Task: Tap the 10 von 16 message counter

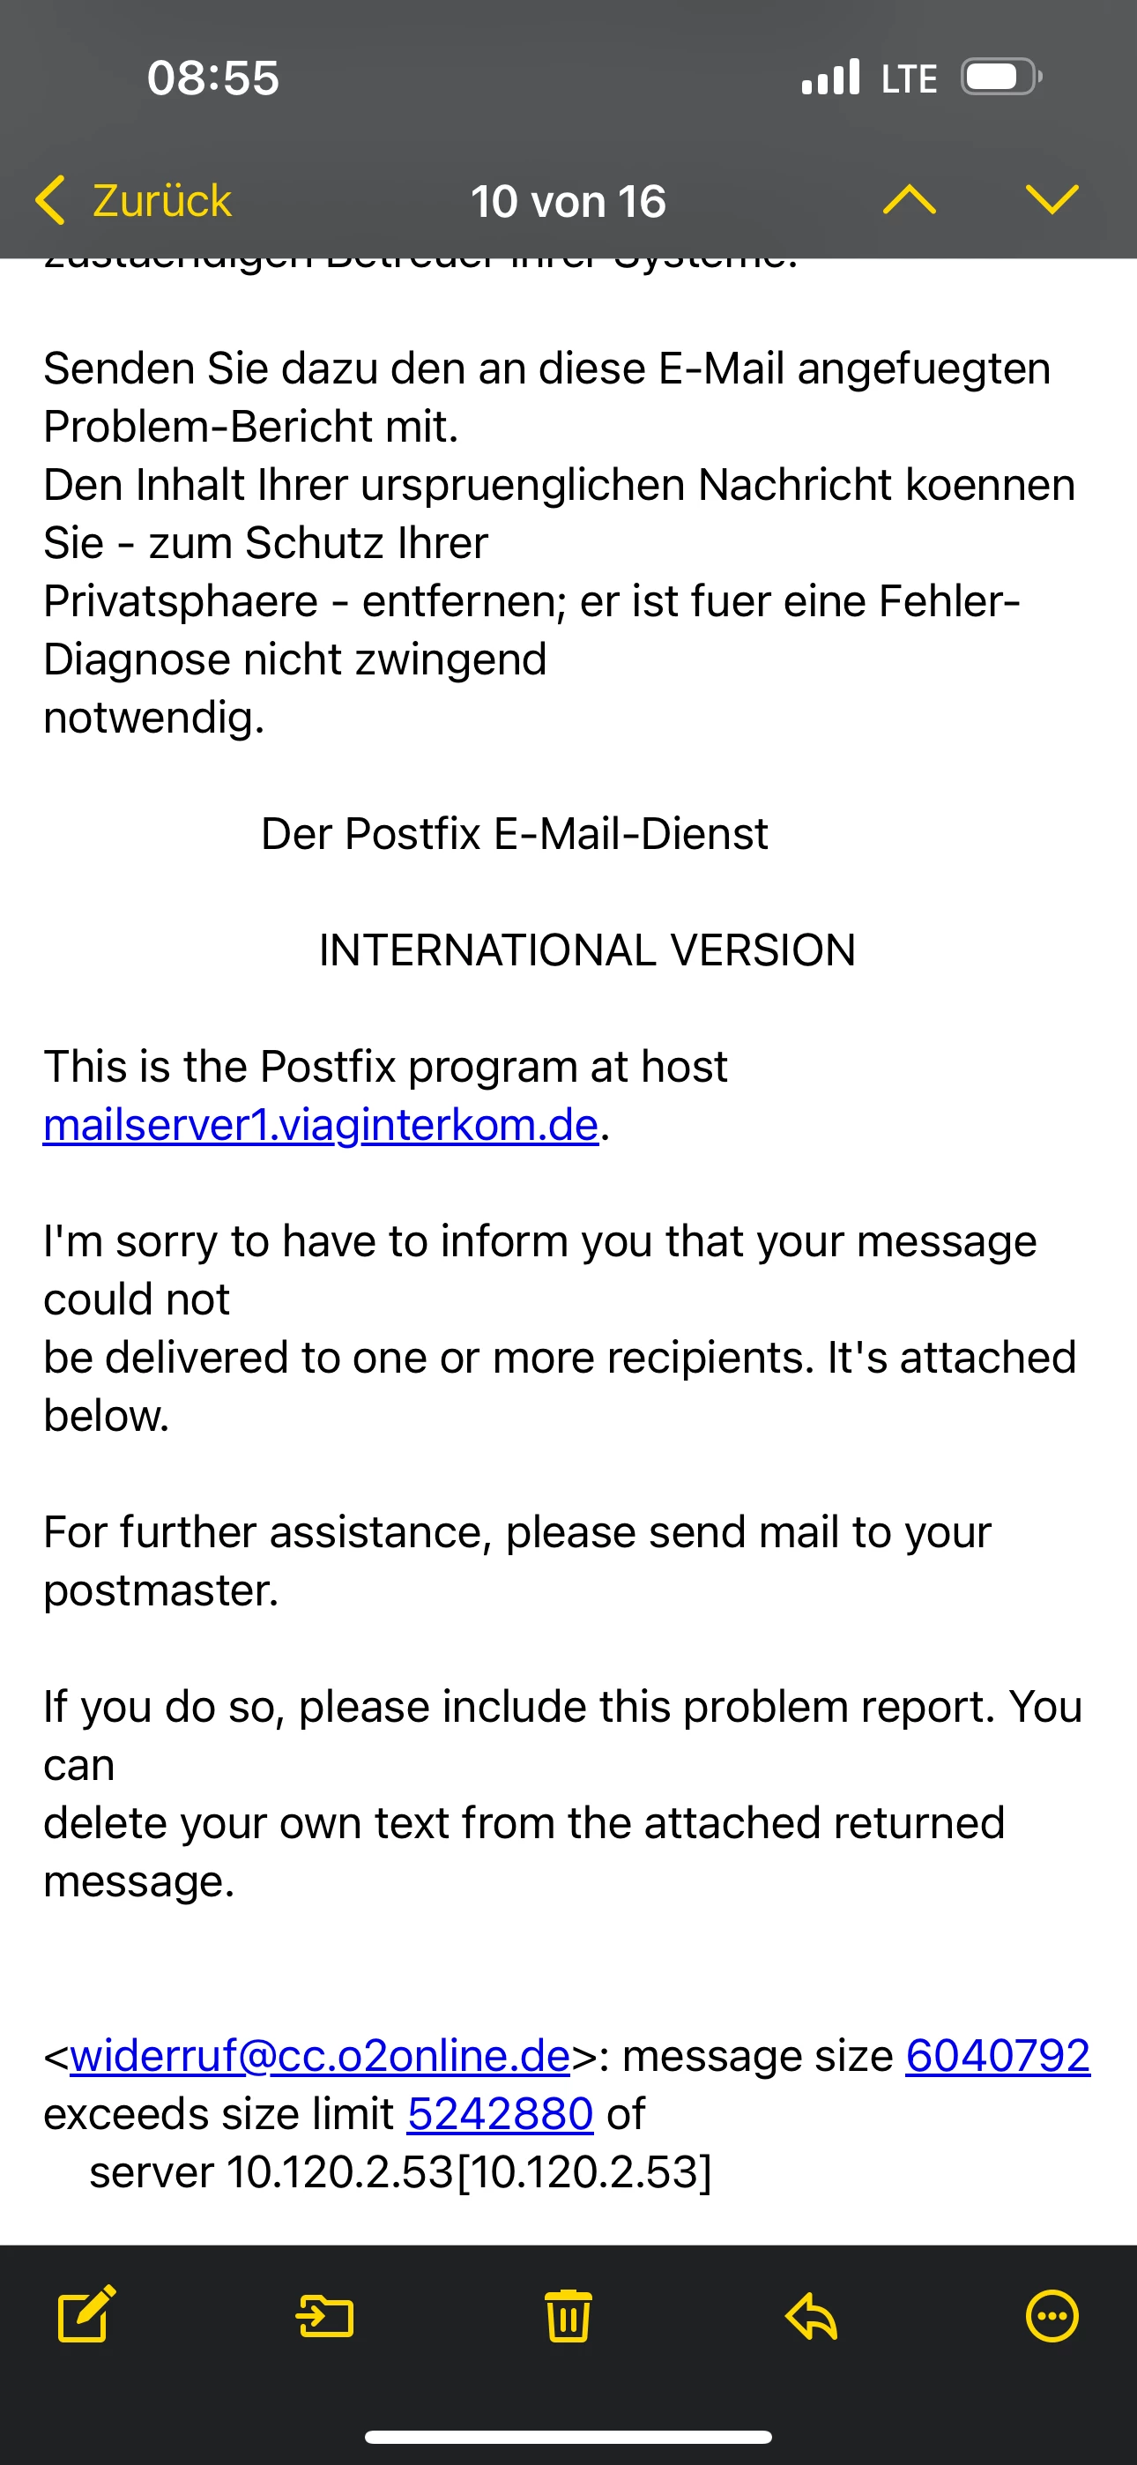Action: coord(568,201)
